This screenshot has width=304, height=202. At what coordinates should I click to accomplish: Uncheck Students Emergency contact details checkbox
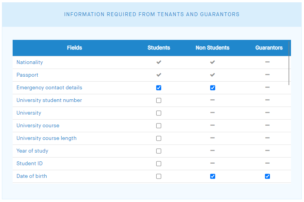(x=159, y=88)
